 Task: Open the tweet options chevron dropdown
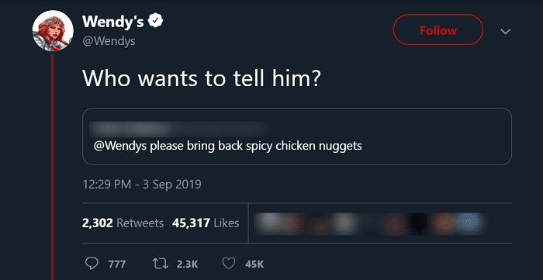(x=506, y=32)
